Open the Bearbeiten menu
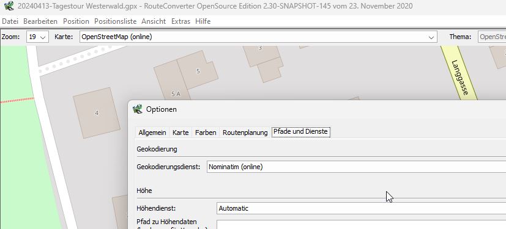The height and width of the screenshot is (229, 506). (x=40, y=21)
